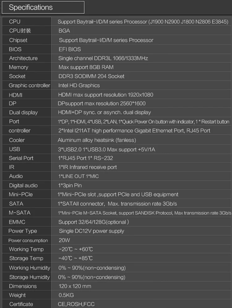This screenshot has width=232, height=308.
Task: Select the CE,ROSH,FCC certificate value
Action: click(x=76, y=304)
